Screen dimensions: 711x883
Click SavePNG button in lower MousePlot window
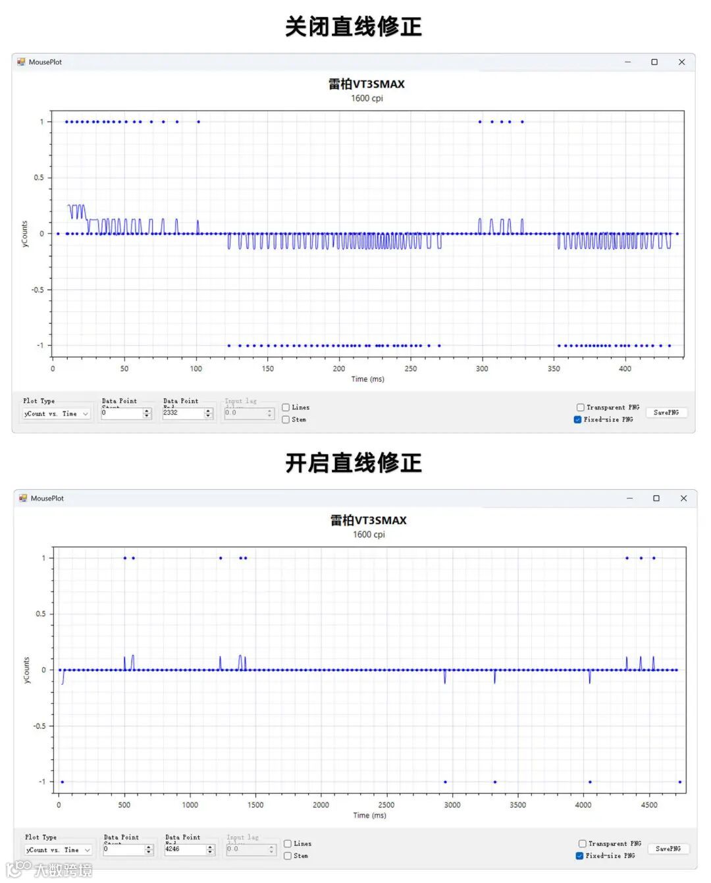668,849
